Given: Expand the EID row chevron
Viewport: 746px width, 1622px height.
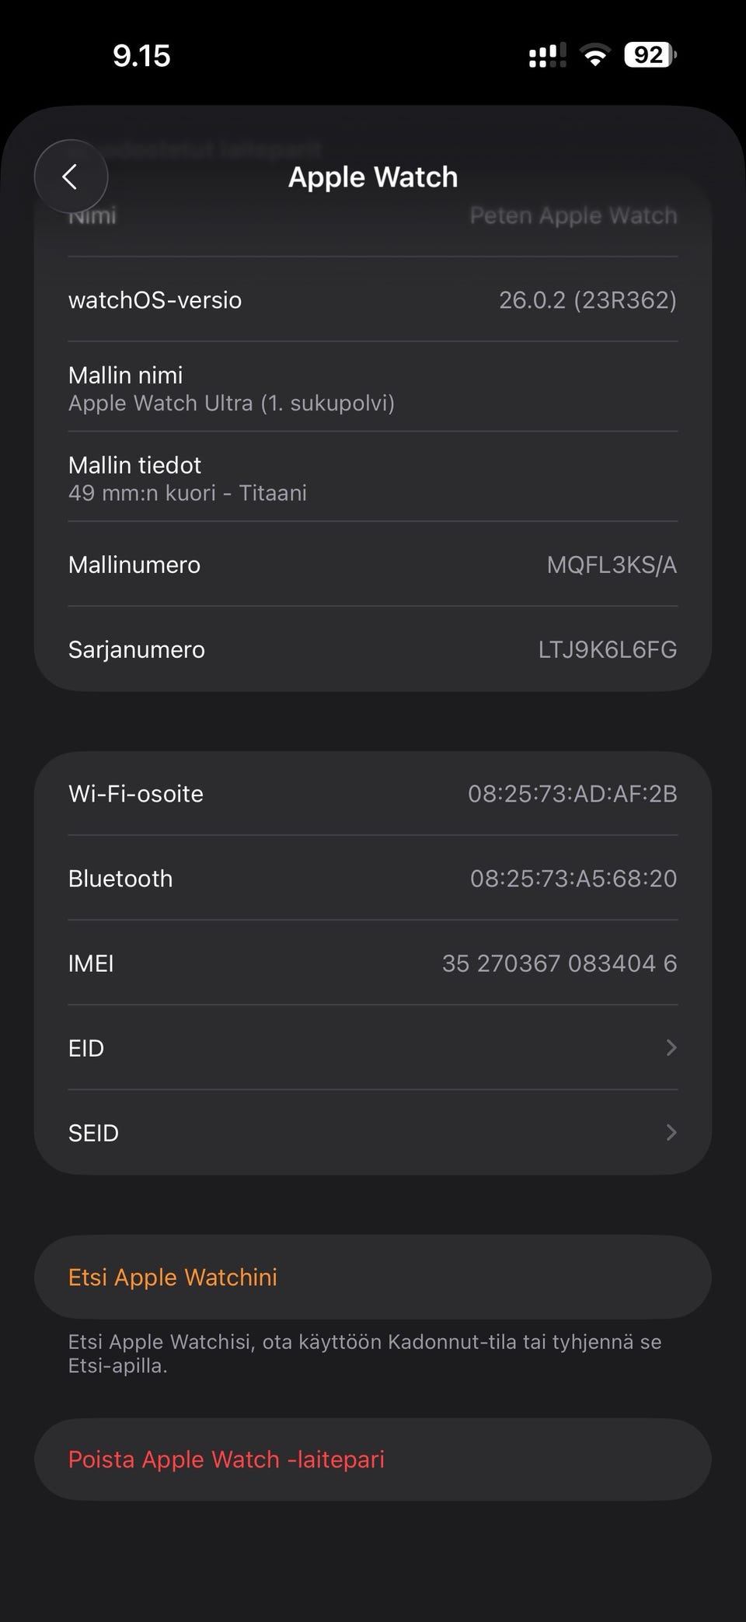Looking at the screenshot, I should (x=671, y=1047).
